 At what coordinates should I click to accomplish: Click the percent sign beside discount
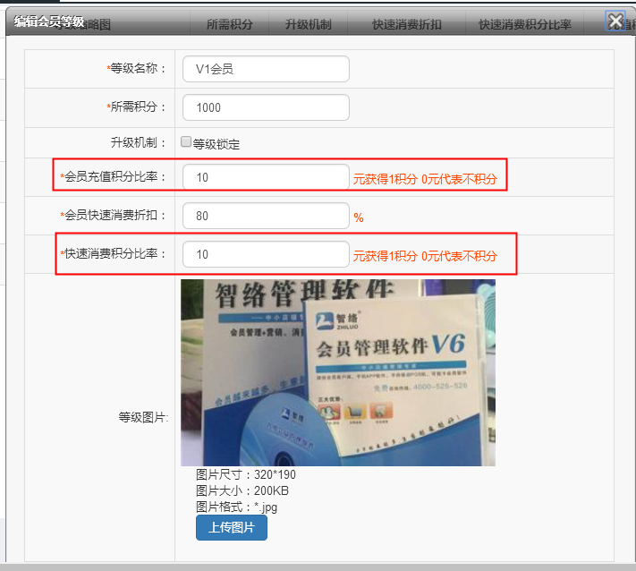pos(359,218)
